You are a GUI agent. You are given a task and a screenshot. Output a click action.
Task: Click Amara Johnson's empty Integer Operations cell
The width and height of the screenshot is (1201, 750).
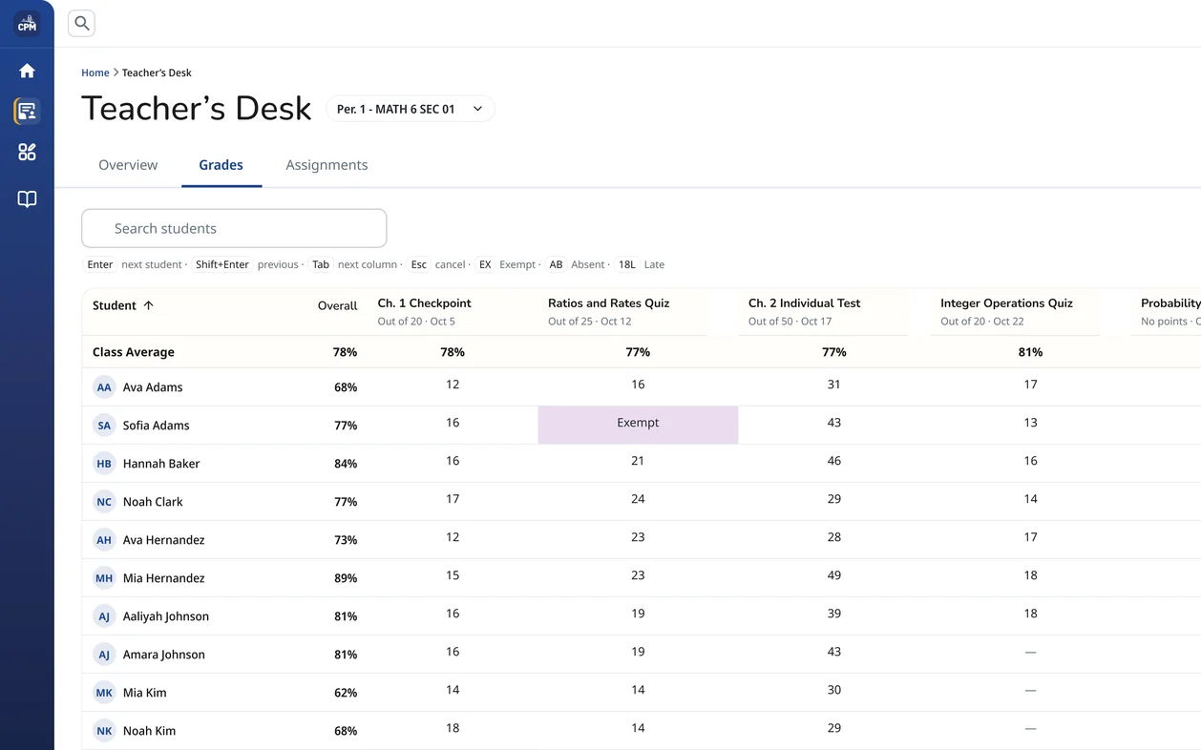[1030, 652]
